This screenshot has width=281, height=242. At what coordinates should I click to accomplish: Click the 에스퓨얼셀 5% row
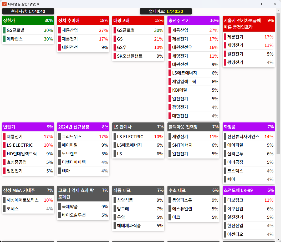[x=193, y=209]
